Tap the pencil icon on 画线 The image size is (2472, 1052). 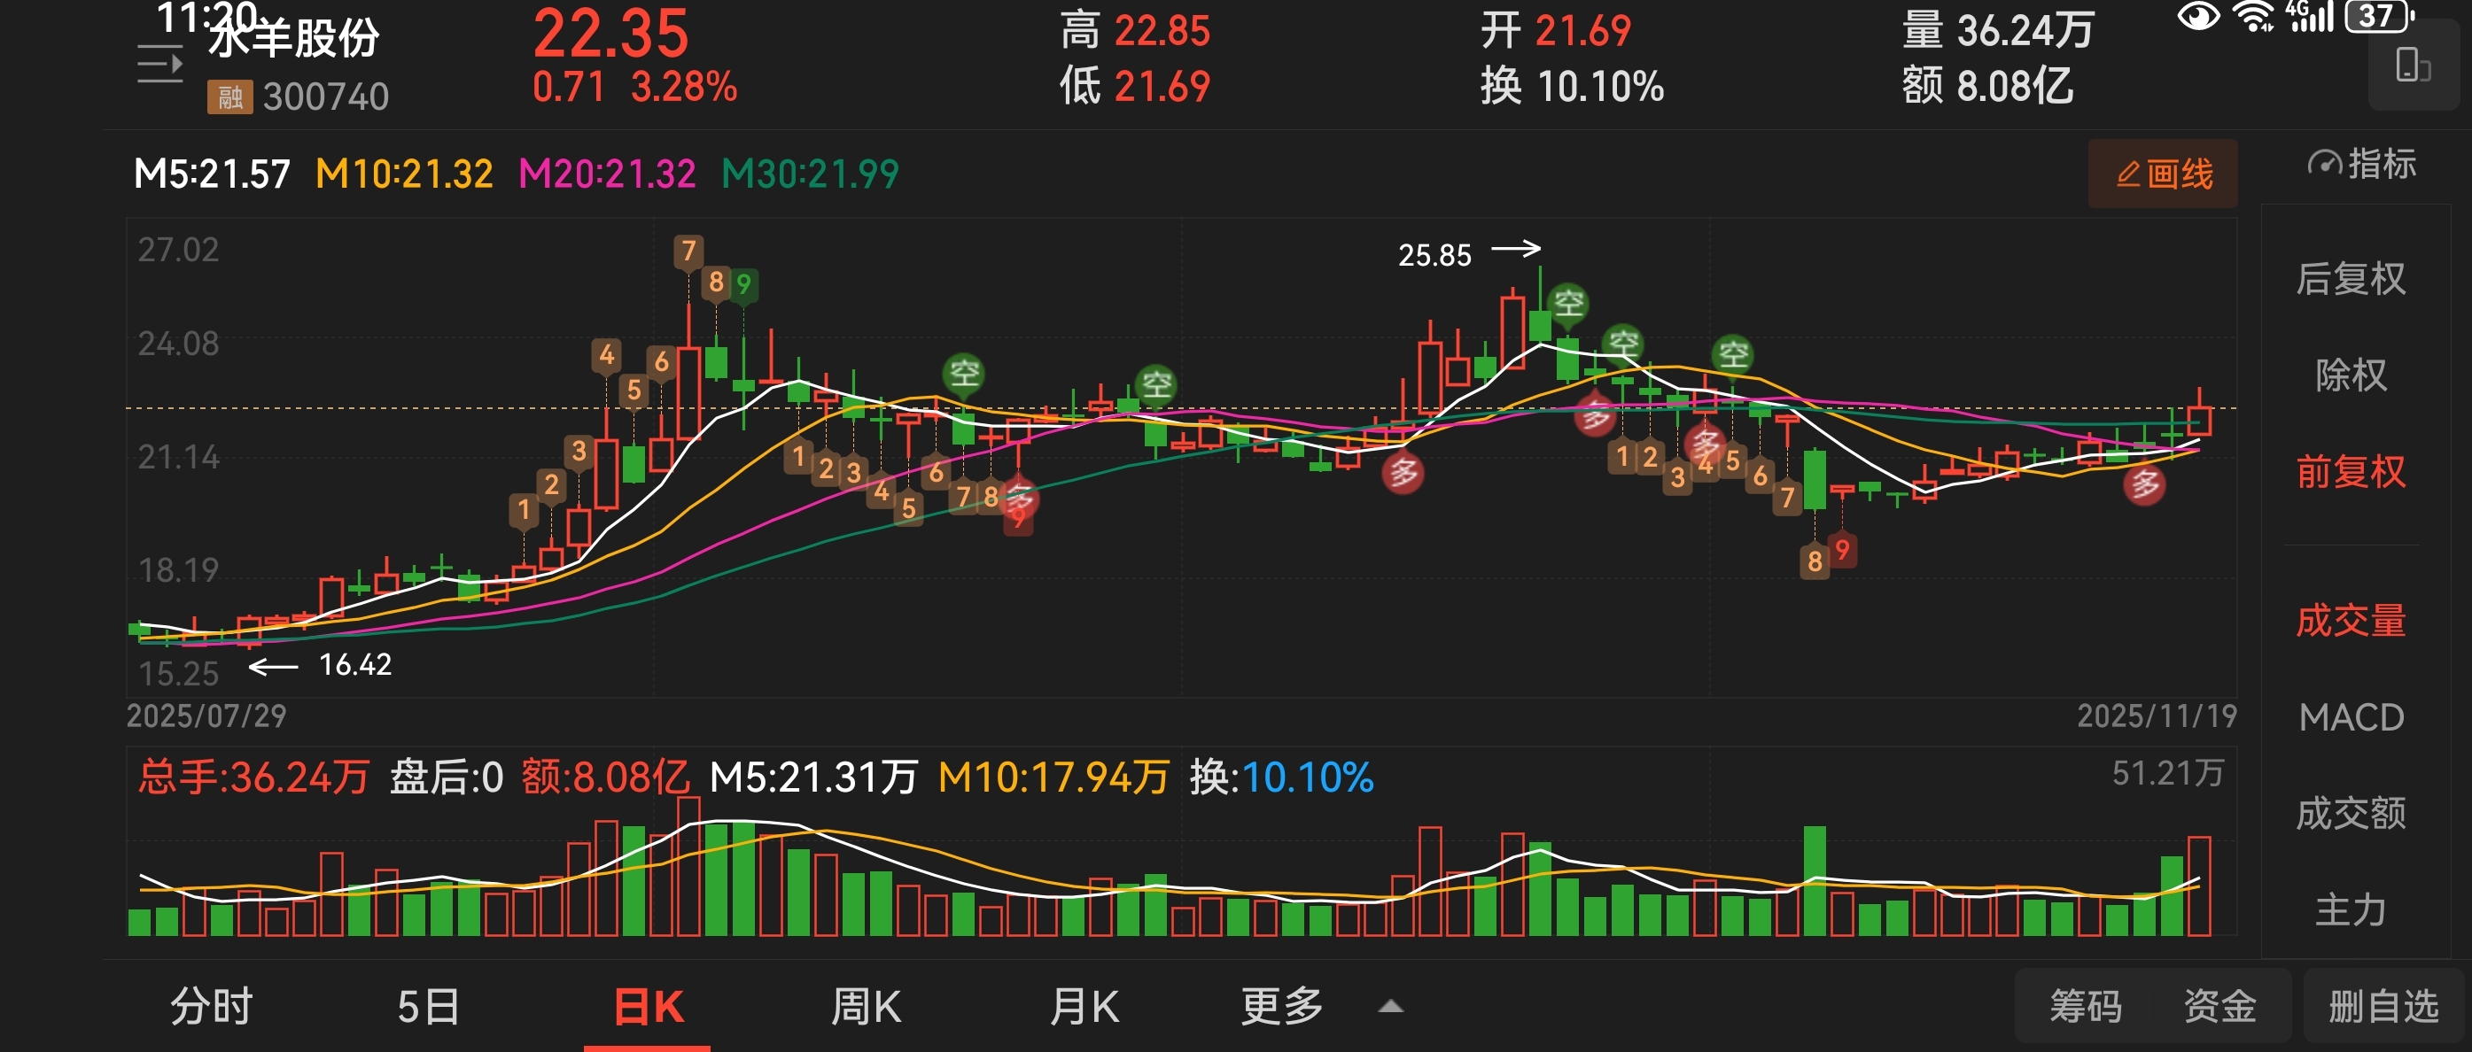point(2127,174)
